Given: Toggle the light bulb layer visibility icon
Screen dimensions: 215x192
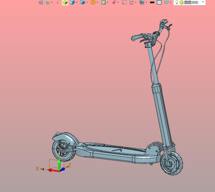Looking at the screenshot, I should (x=177, y=2).
